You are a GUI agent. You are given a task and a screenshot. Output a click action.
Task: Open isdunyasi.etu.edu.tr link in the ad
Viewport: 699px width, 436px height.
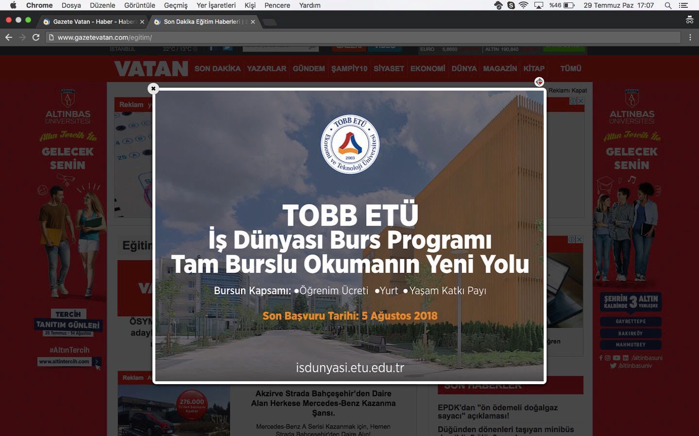point(350,368)
